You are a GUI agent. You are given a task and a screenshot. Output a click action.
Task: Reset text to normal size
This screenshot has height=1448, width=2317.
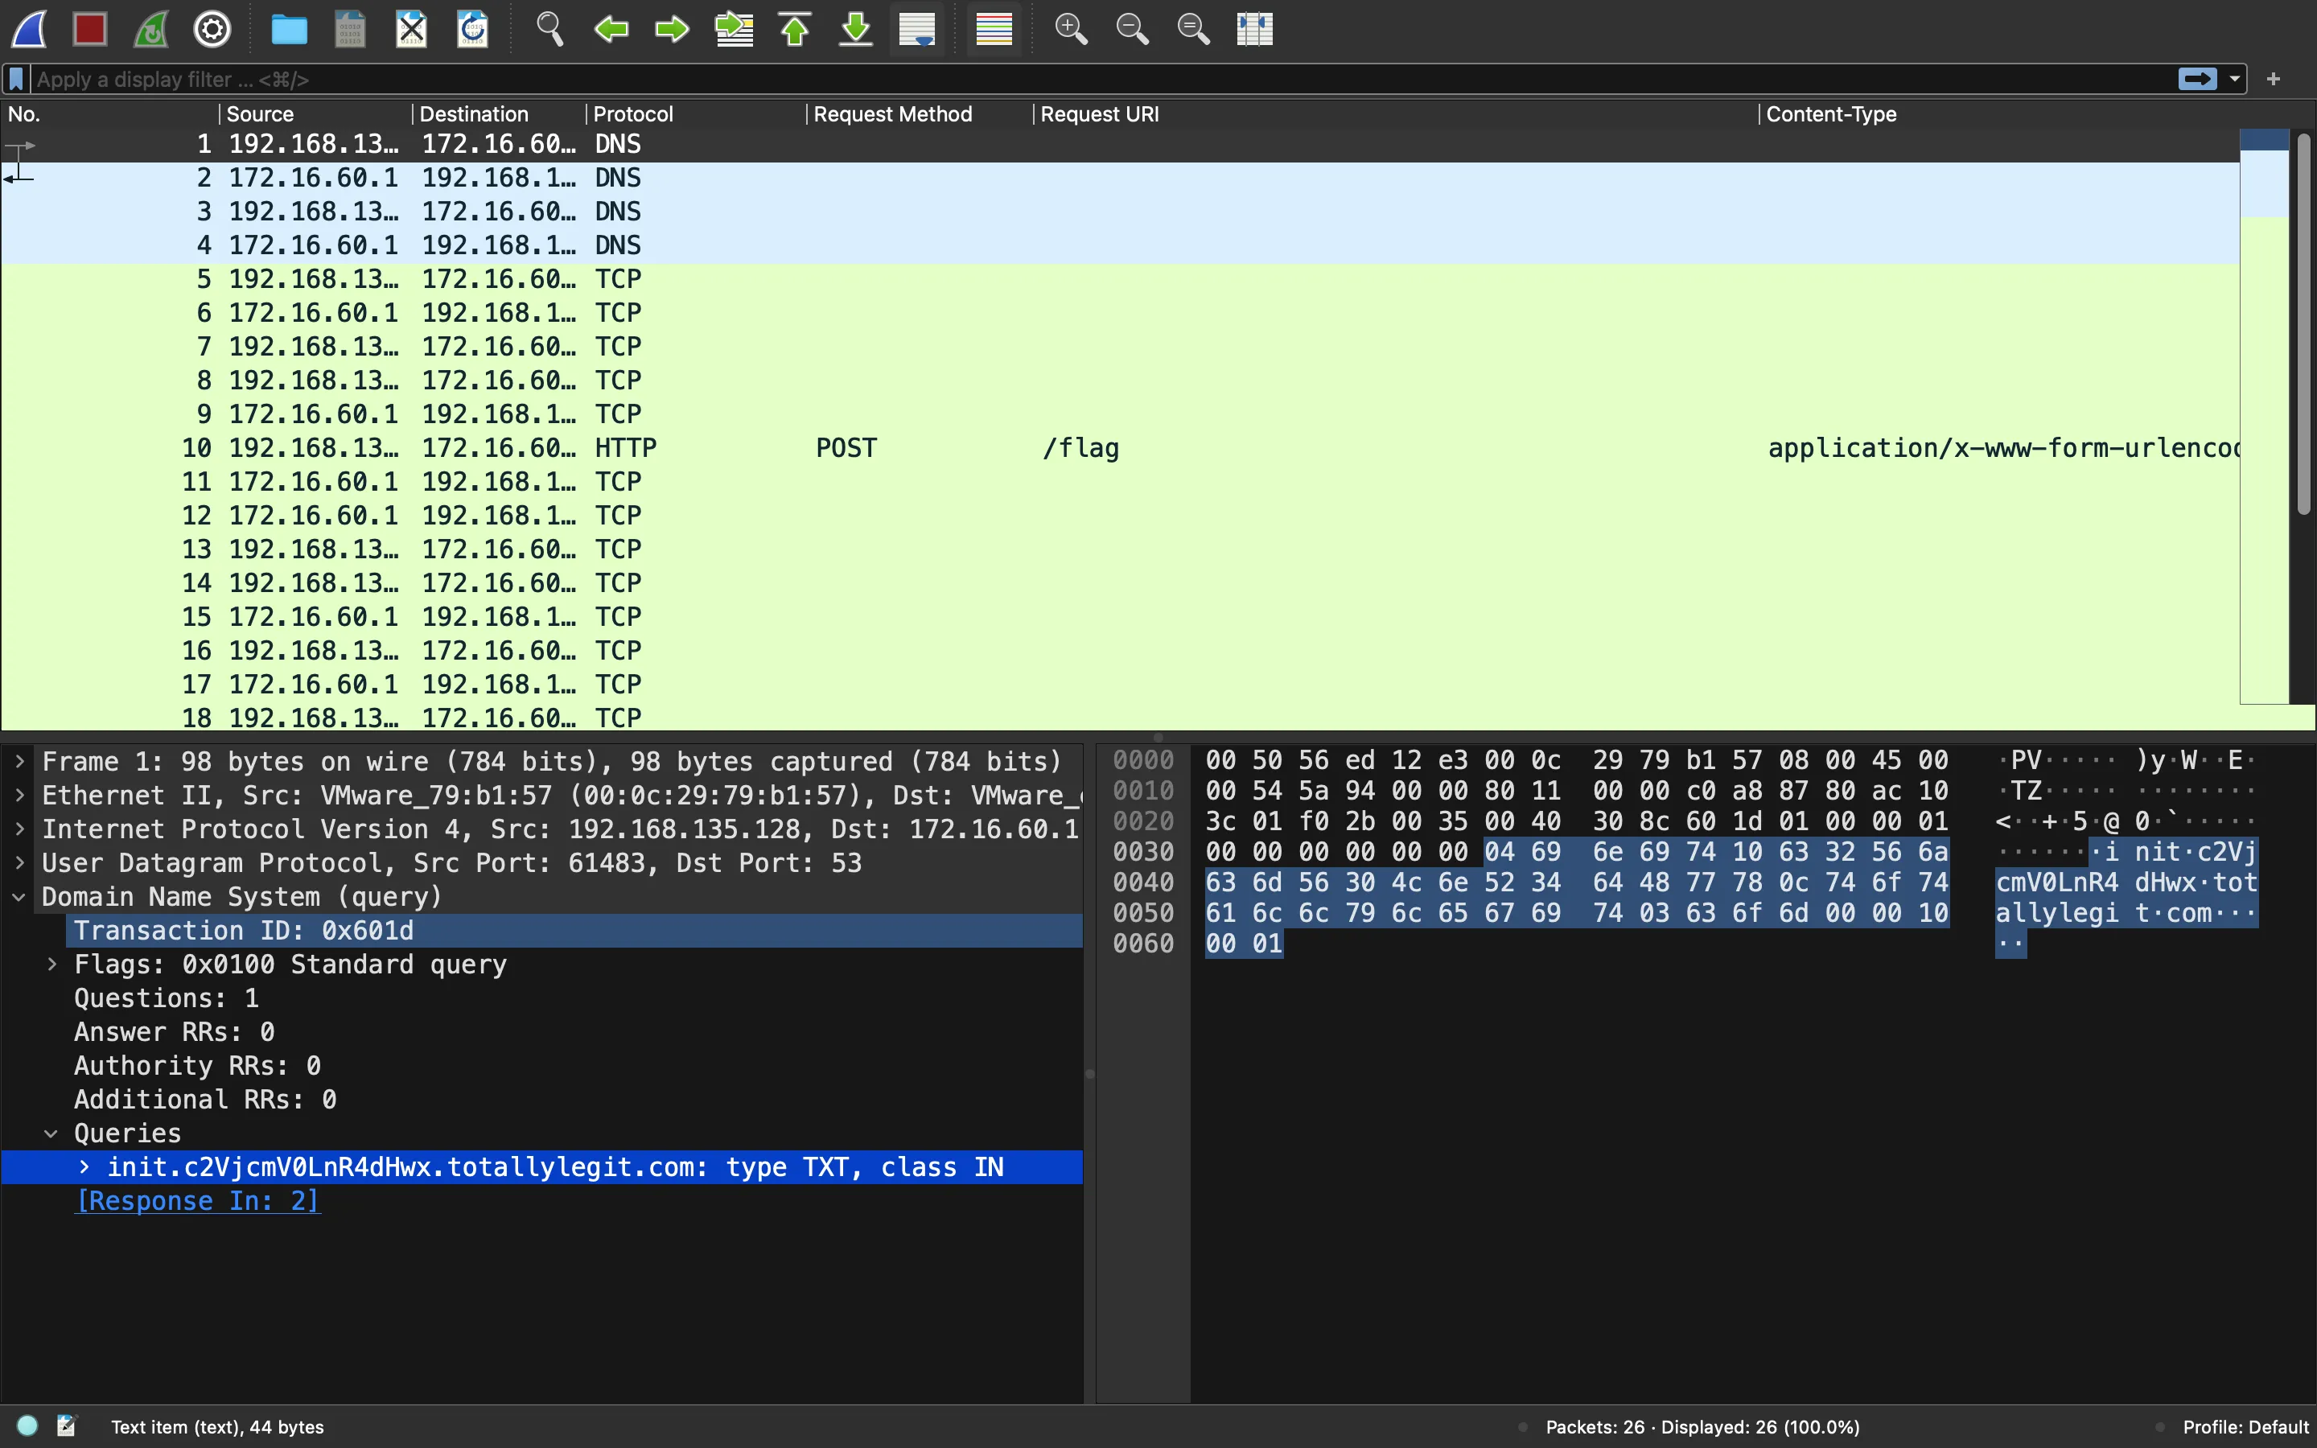click(x=1193, y=29)
